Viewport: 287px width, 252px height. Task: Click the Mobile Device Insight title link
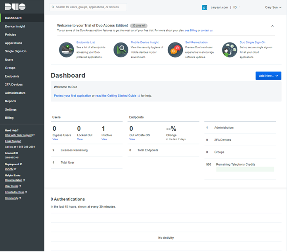(145, 42)
